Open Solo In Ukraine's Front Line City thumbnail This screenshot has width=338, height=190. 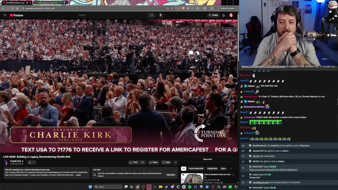pos(192,178)
